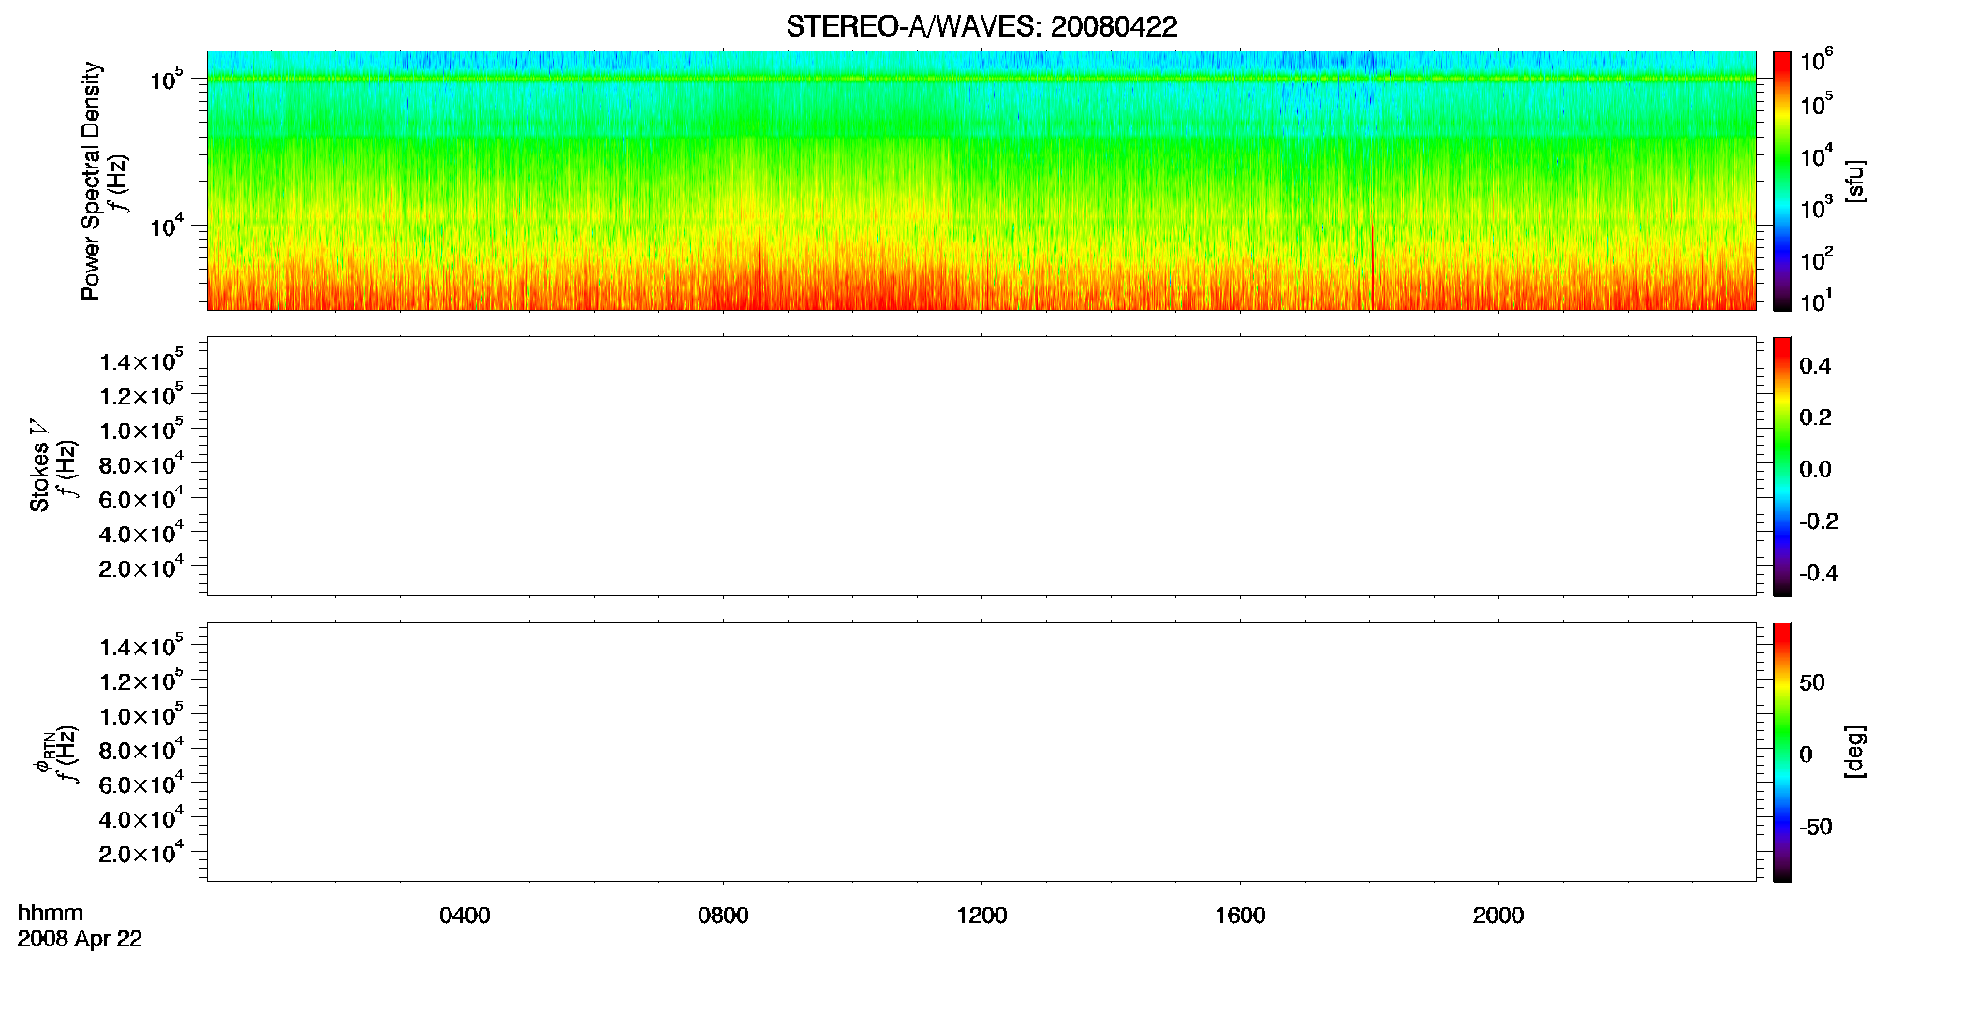
Task: Click the 1.4×10^5 tick on Stokes V axis
Action: (x=141, y=360)
